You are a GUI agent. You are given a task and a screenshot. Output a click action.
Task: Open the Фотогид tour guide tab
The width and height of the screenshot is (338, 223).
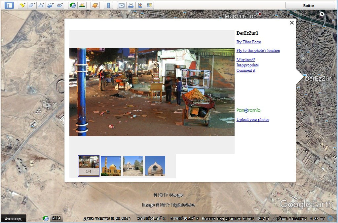[13, 218]
